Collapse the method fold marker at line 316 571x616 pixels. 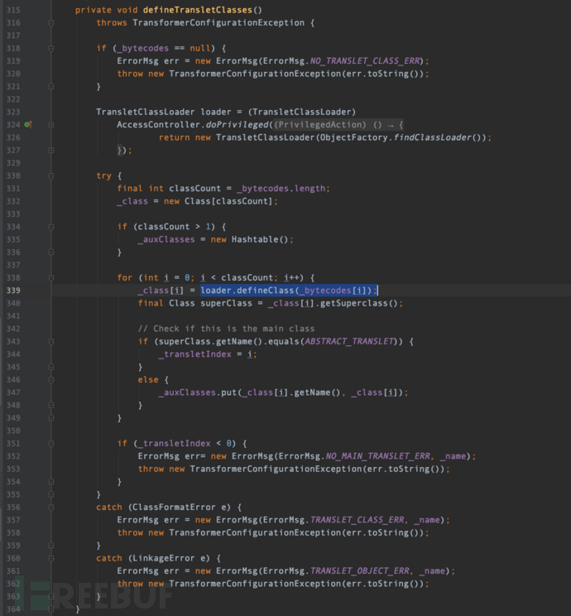point(50,23)
